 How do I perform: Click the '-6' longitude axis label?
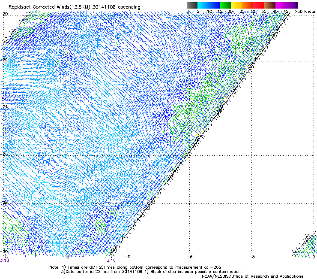click(x=189, y=257)
